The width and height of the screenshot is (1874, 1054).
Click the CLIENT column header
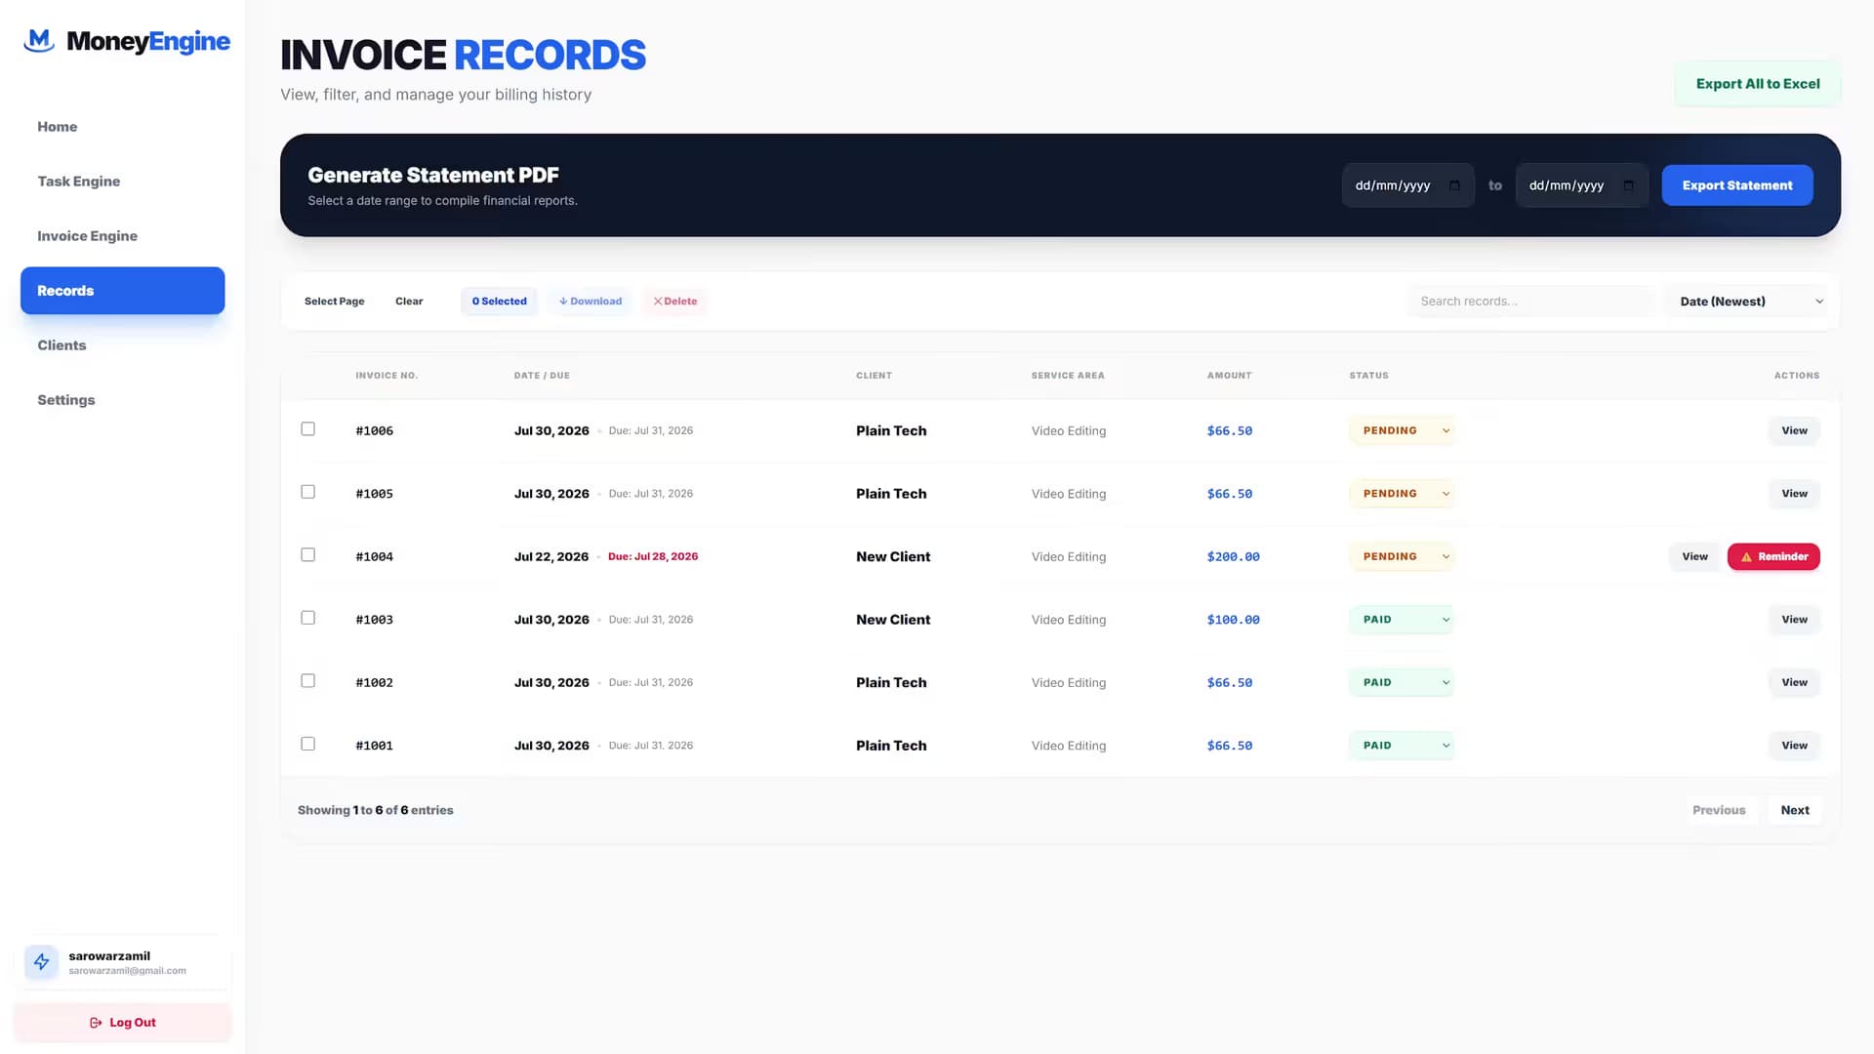pyautogui.click(x=874, y=376)
